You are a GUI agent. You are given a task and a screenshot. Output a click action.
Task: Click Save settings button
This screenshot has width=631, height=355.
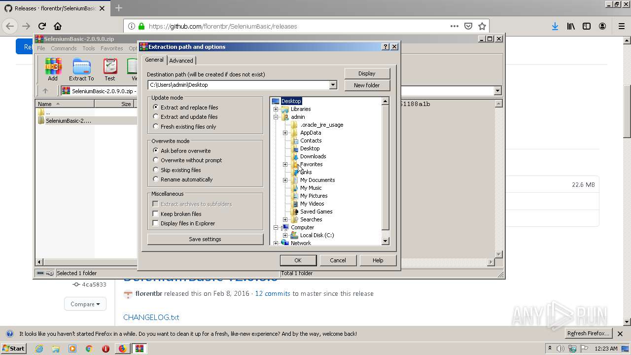205,239
